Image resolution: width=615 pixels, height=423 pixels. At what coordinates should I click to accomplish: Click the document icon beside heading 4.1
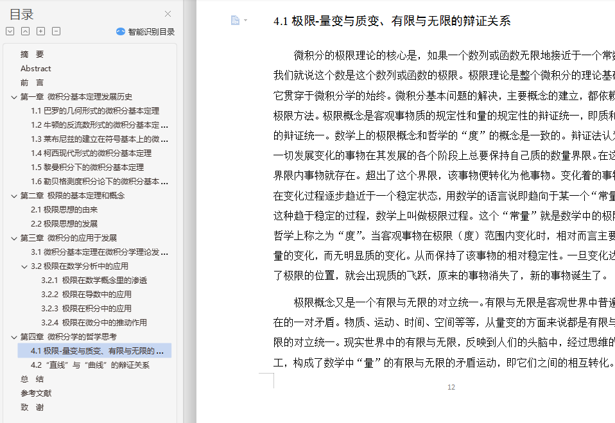point(235,20)
